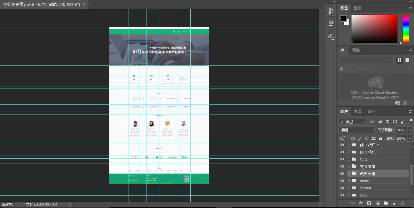This screenshot has height=208, width=414.
Task: Filter layers by smart objects icon
Action: (402, 122)
